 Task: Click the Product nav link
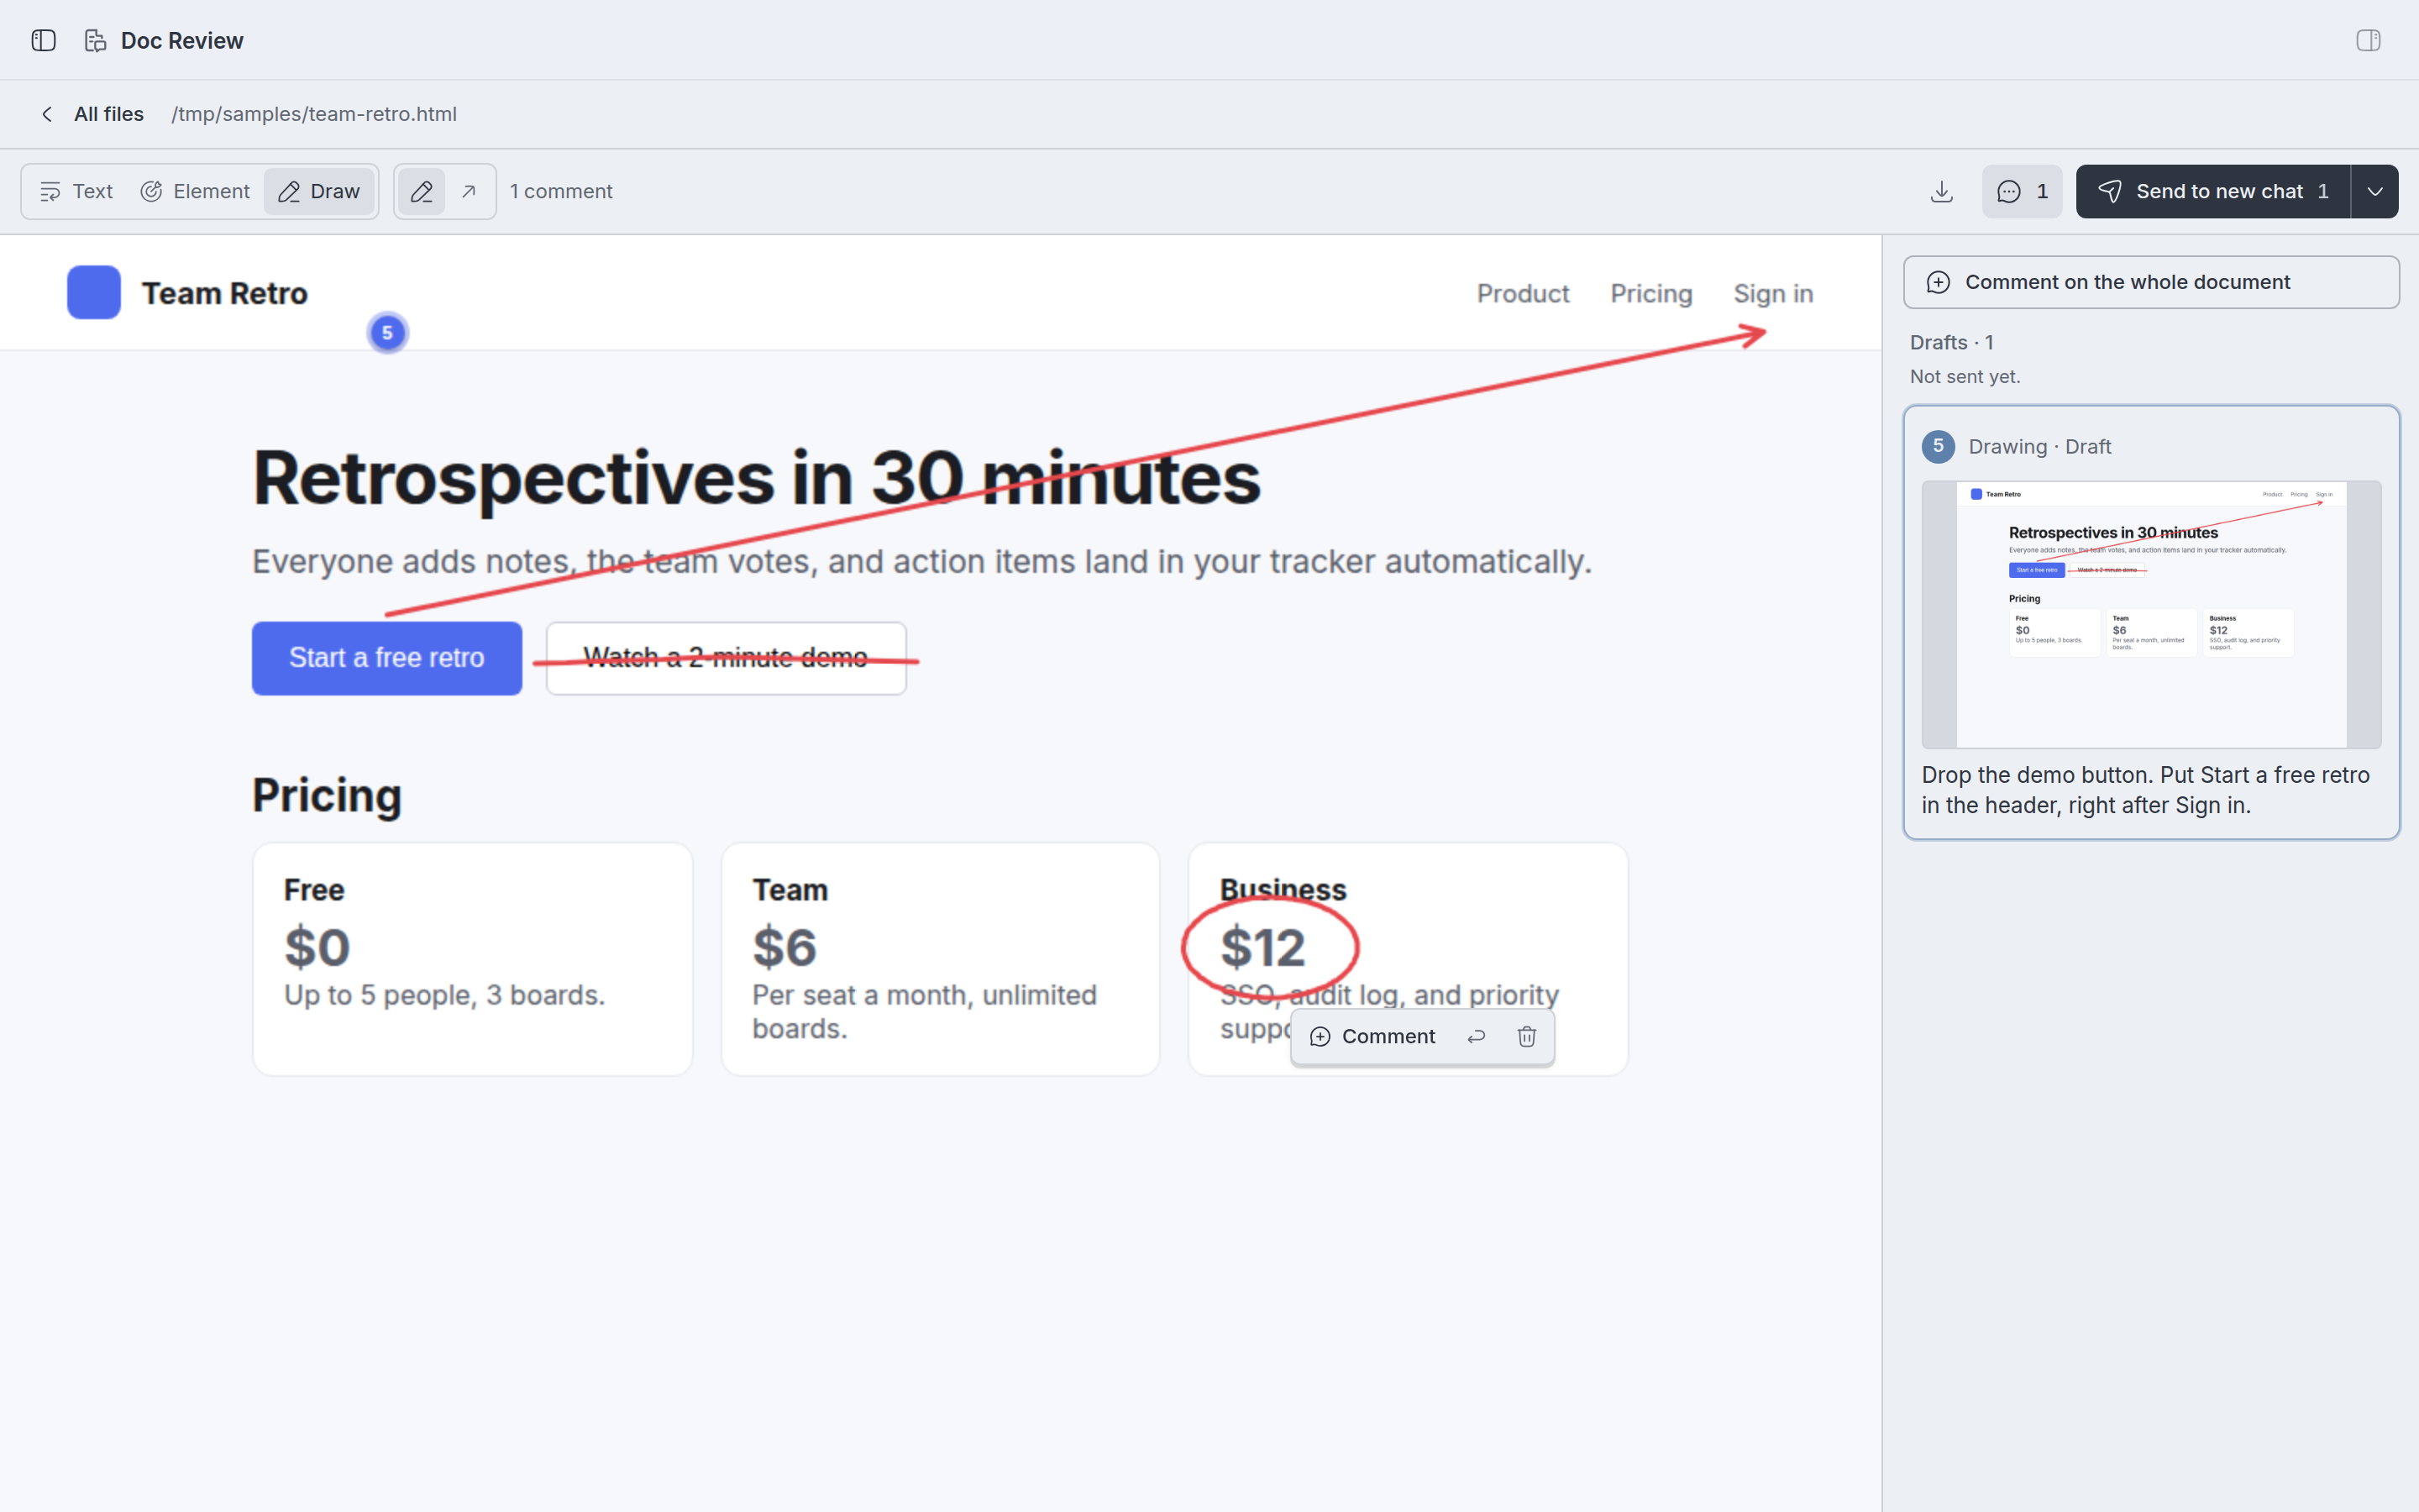point(1522,294)
